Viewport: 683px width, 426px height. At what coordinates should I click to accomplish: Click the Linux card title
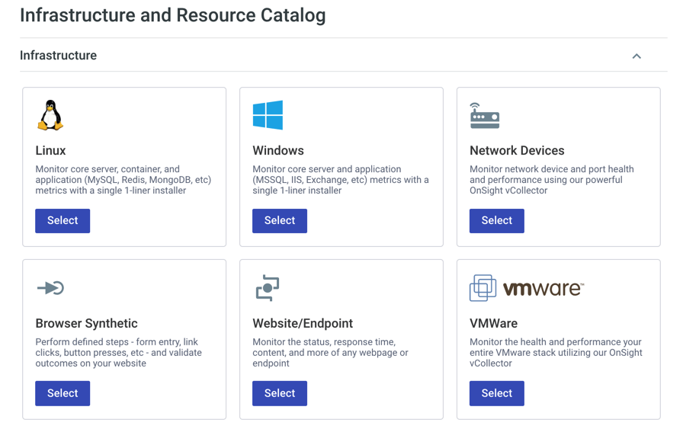coord(50,151)
